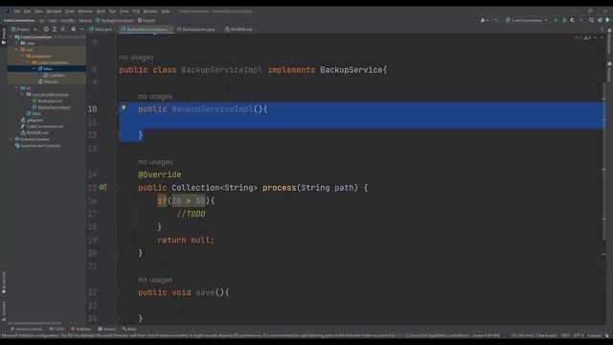Open the Services tool window

[107, 330]
